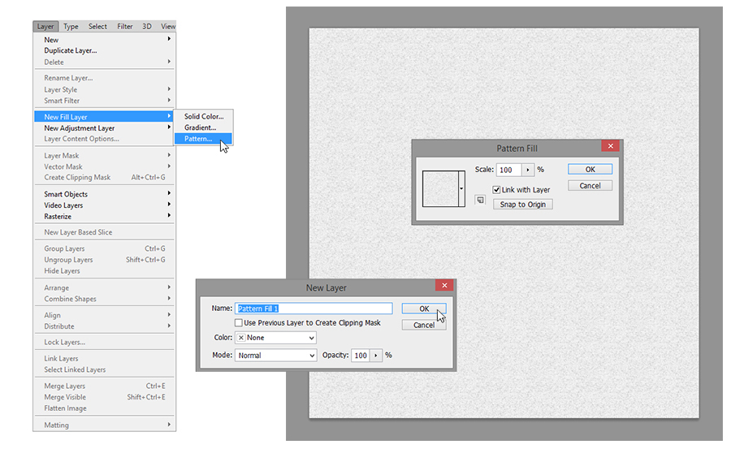Screen dimensions: 731x449
Task: Close the New Layer dialog
Action: coord(443,286)
